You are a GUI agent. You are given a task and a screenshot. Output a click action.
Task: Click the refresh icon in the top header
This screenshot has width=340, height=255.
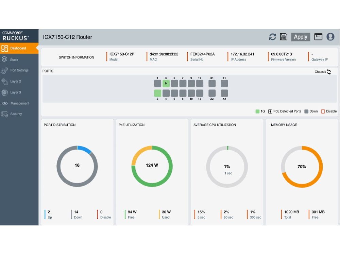point(273,37)
